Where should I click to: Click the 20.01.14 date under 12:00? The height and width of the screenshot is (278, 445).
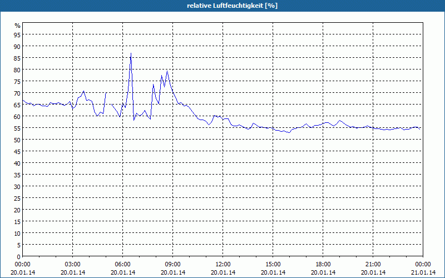click(223, 272)
